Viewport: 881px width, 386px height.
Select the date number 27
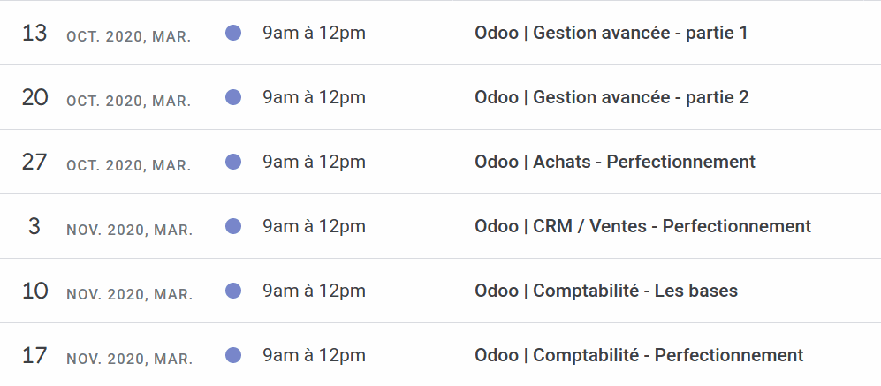pos(34,163)
